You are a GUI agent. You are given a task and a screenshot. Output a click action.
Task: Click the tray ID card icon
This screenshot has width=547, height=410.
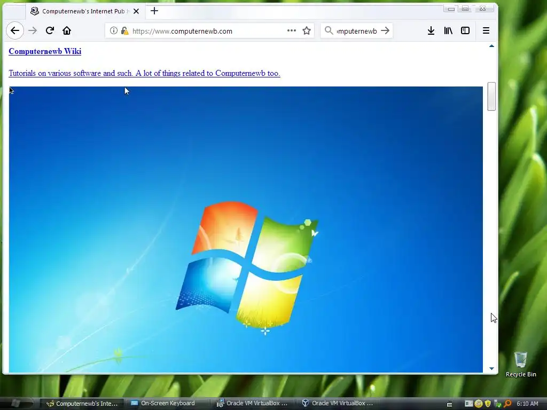coord(469,404)
